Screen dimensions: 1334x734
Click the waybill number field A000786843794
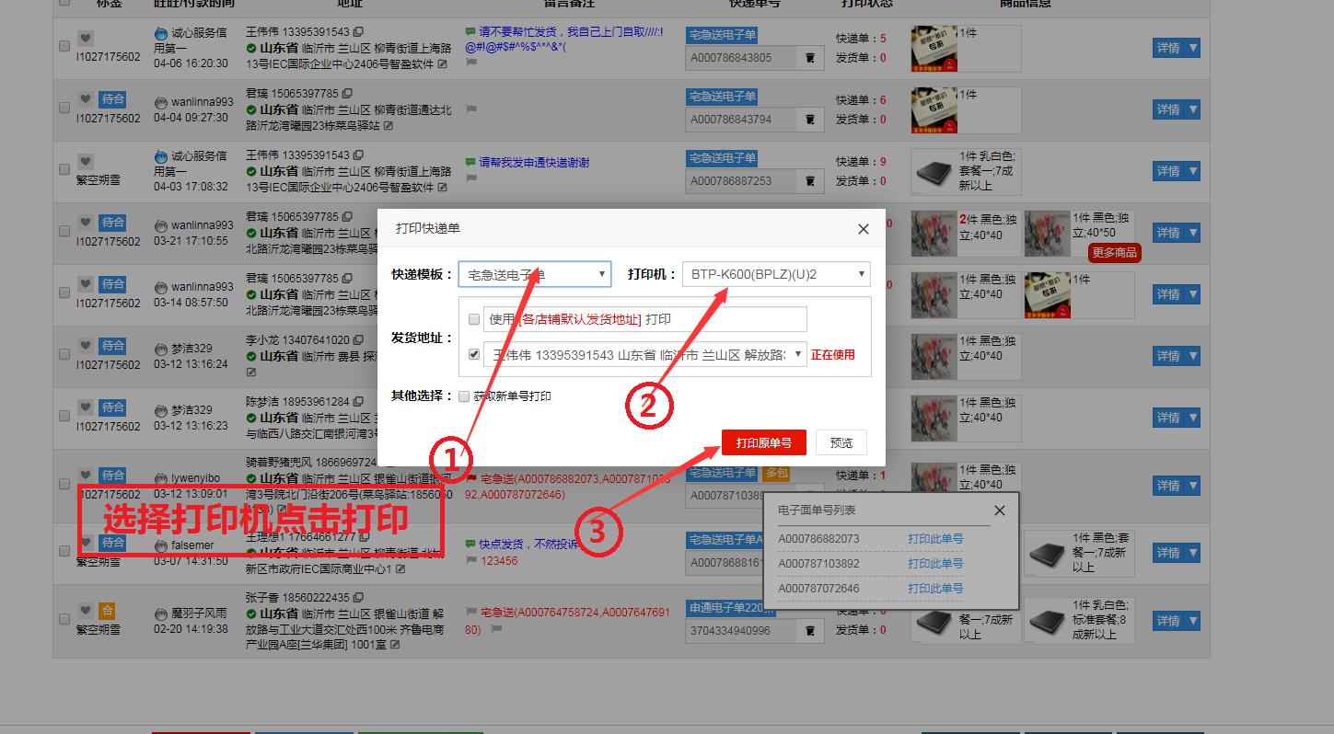(x=743, y=120)
